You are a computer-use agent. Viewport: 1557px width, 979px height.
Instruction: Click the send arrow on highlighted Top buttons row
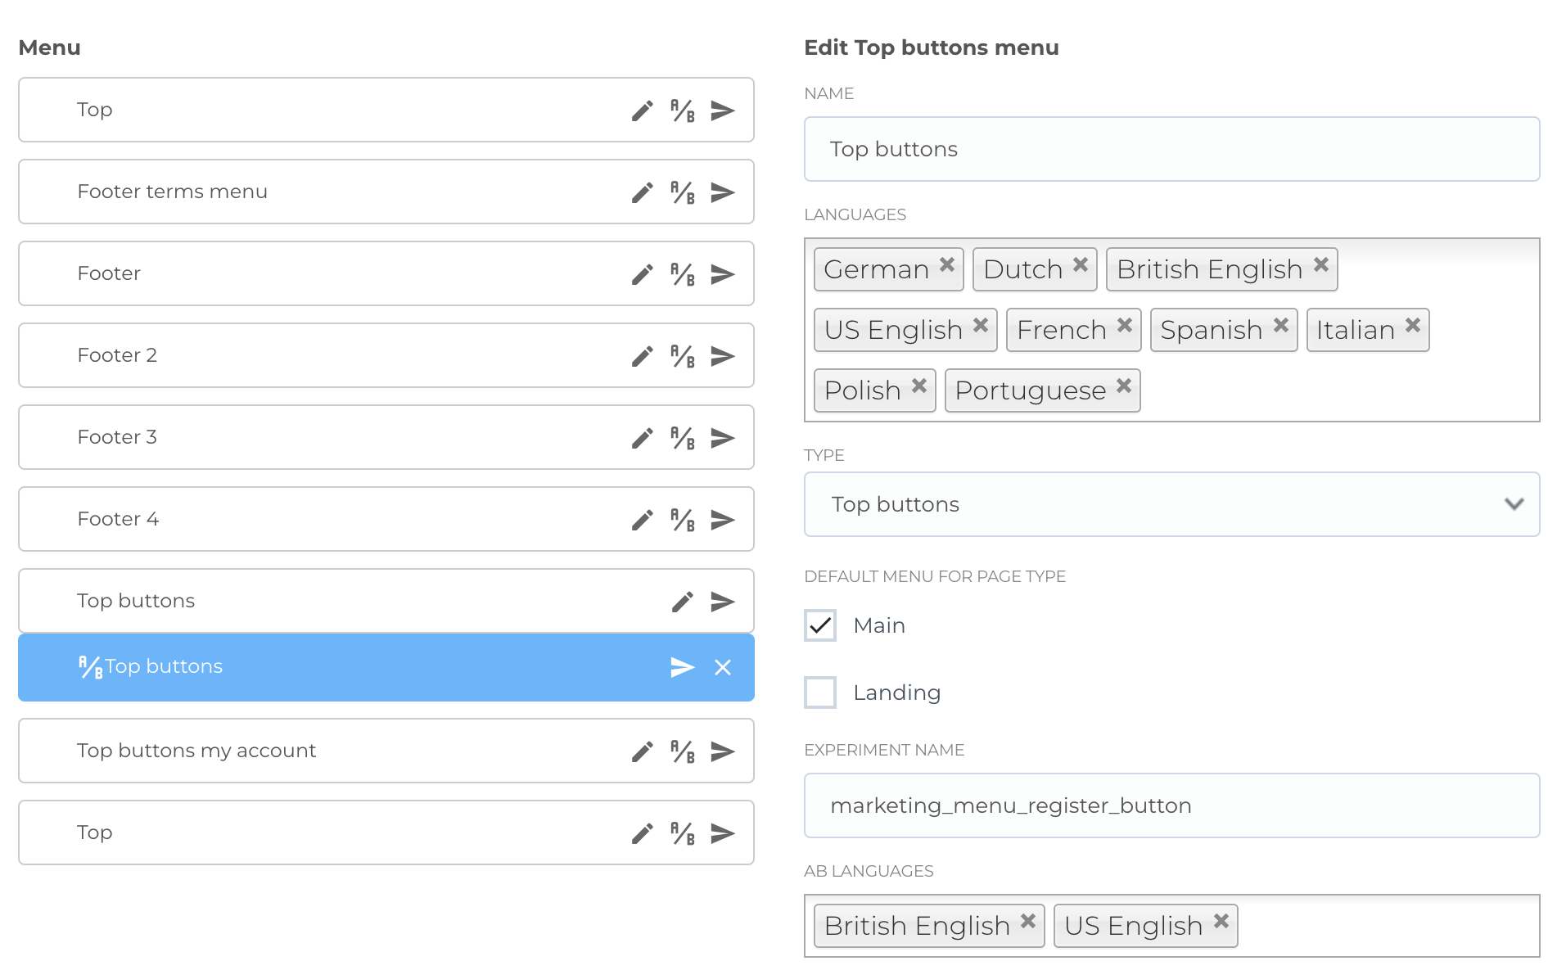coord(682,667)
